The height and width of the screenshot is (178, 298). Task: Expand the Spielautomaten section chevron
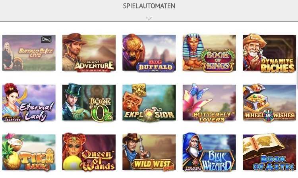[x=149, y=18]
